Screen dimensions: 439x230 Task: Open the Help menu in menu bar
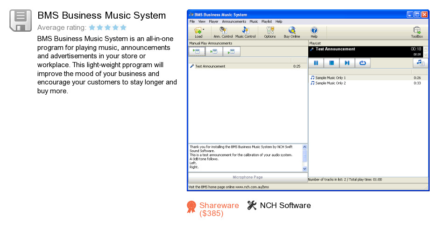(x=279, y=21)
